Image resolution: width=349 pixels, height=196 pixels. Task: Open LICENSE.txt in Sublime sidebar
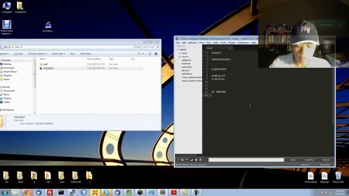click(186, 74)
